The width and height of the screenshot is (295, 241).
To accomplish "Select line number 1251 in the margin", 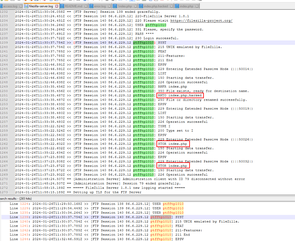I will [x=4, y=95].
